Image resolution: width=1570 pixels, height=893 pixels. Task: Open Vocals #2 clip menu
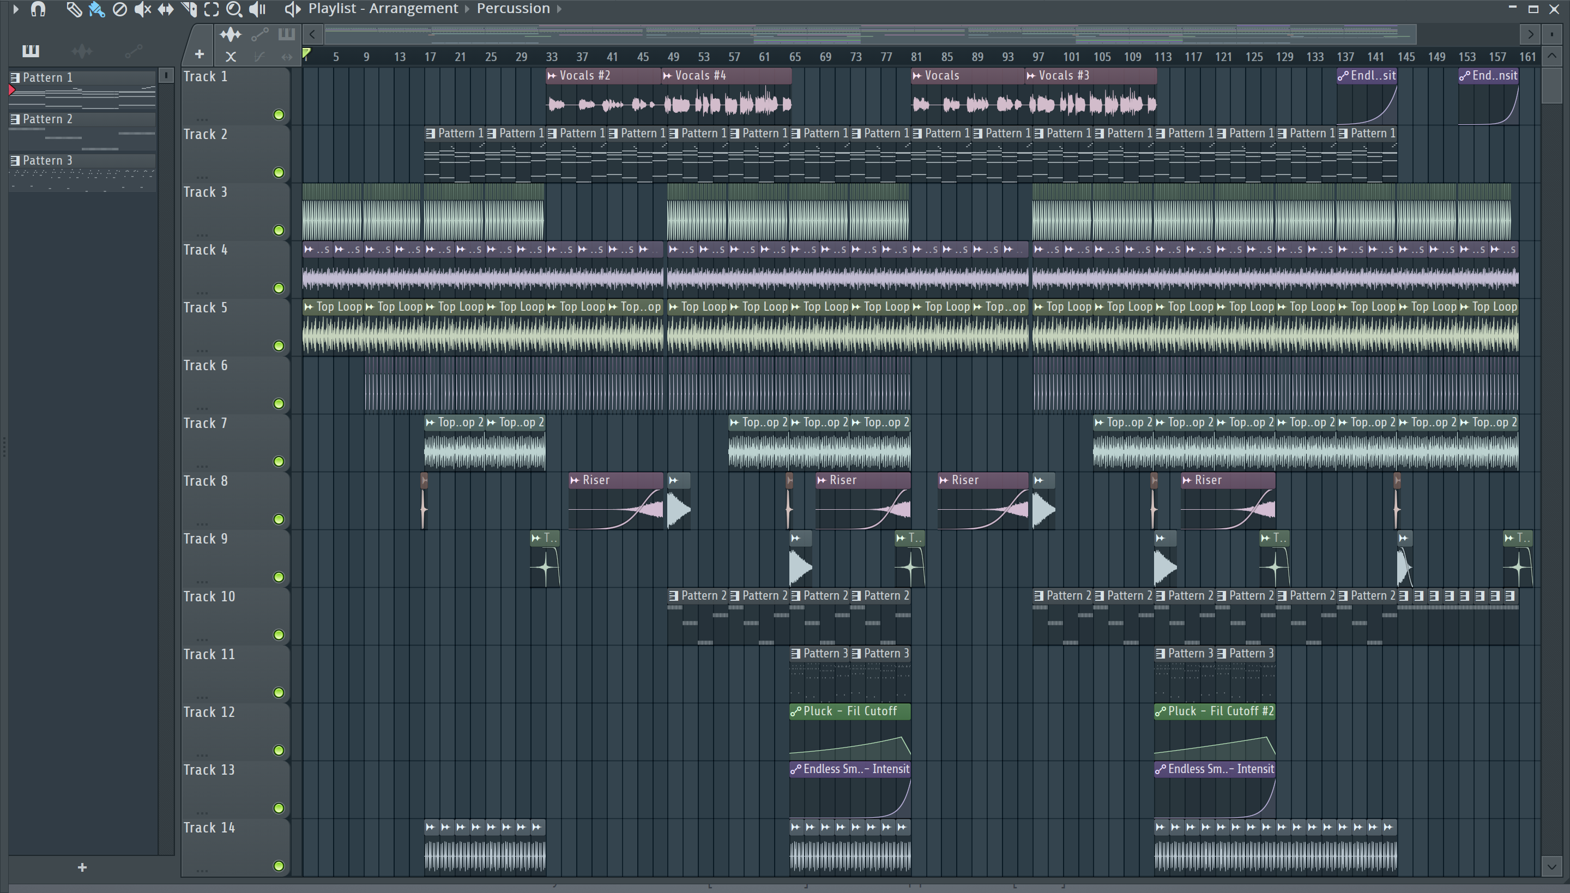551,75
